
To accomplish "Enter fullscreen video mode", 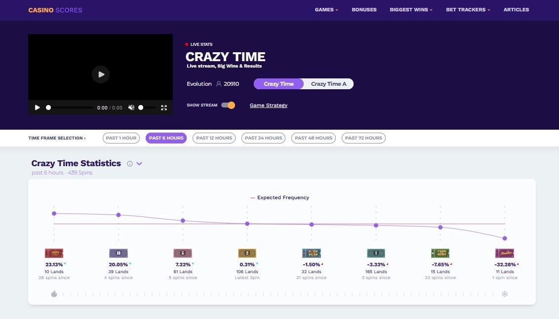I will 164,107.
